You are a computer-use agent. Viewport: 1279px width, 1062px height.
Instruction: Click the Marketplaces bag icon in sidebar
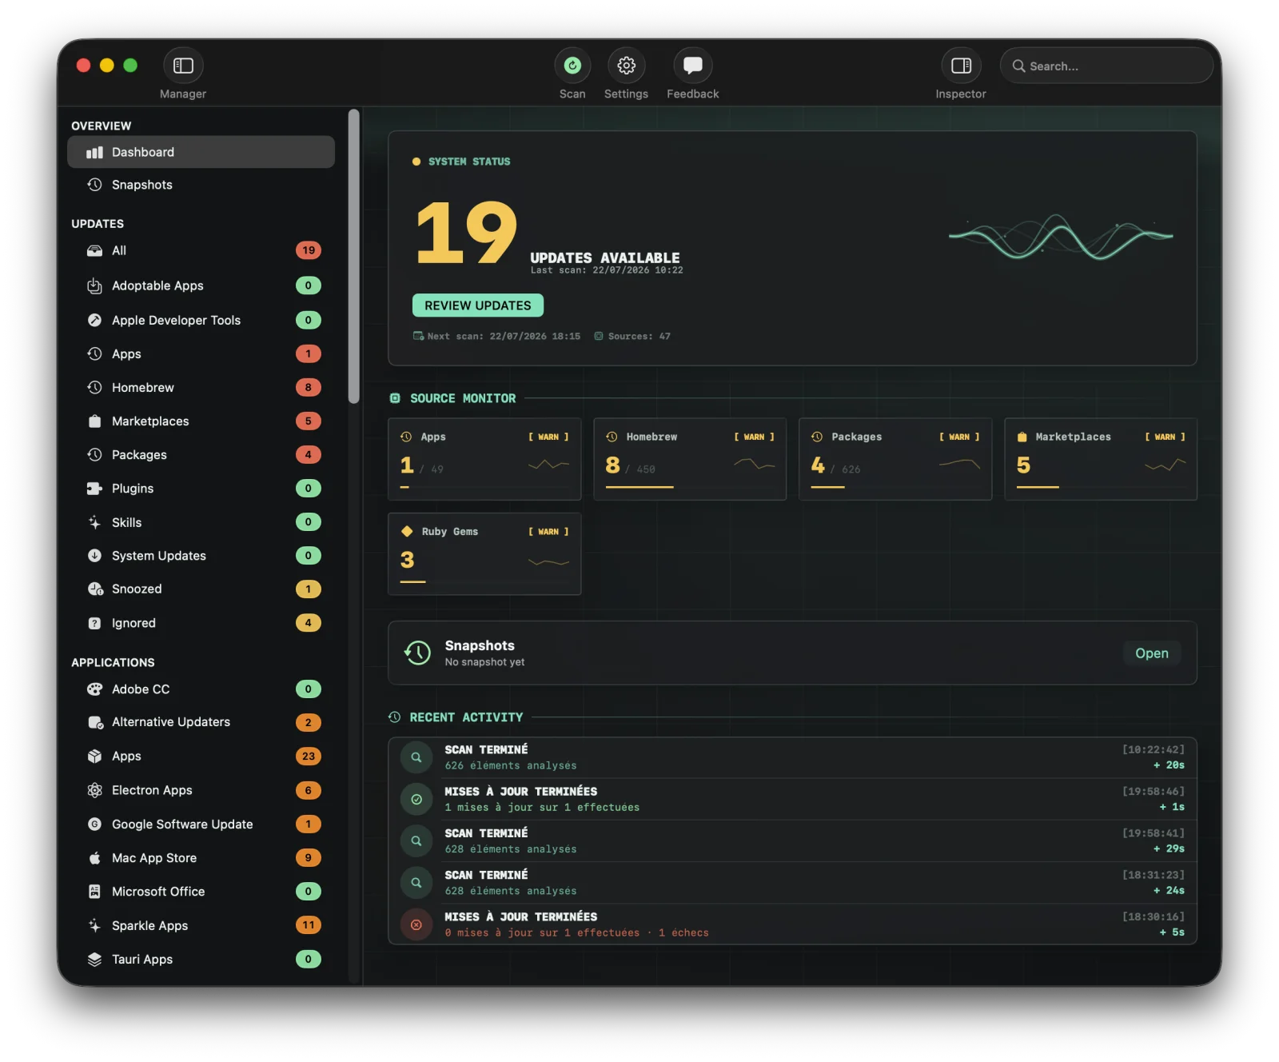click(x=94, y=421)
